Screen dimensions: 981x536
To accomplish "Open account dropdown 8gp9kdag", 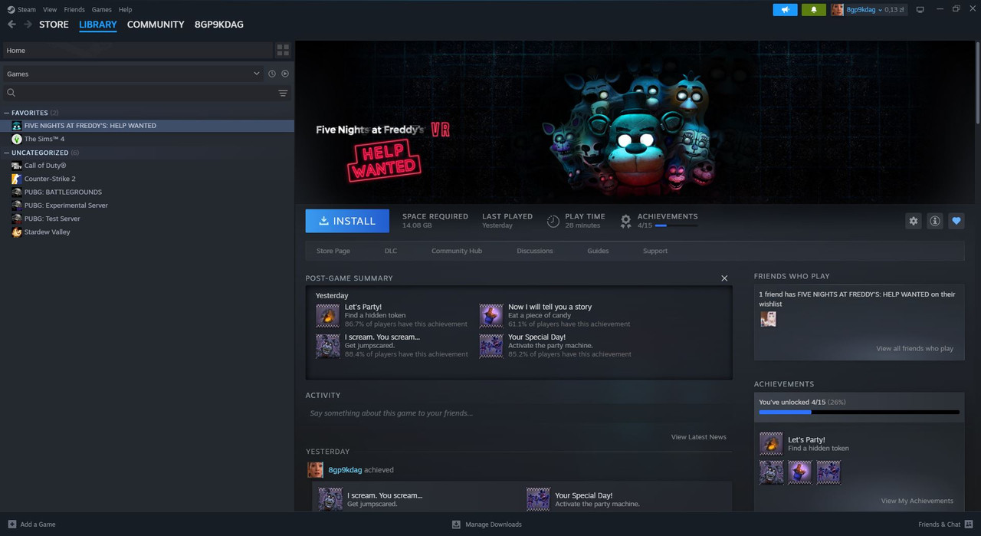I will tap(868, 9).
